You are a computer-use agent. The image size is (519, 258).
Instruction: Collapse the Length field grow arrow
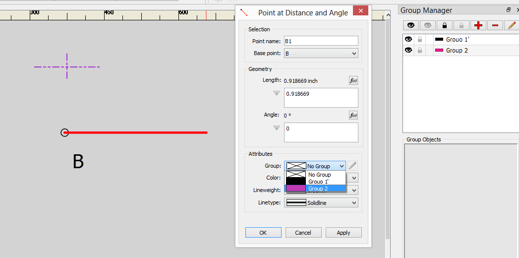(277, 93)
